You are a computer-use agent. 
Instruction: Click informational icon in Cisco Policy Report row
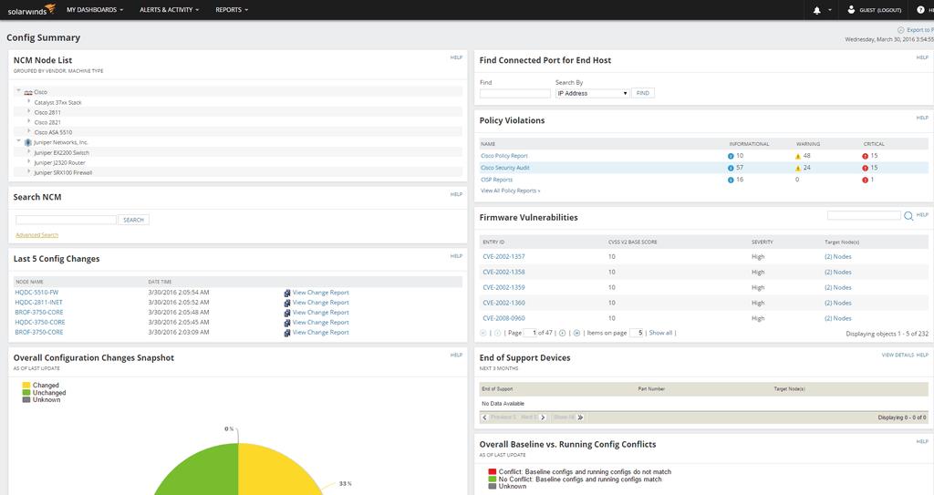coord(731,156)
